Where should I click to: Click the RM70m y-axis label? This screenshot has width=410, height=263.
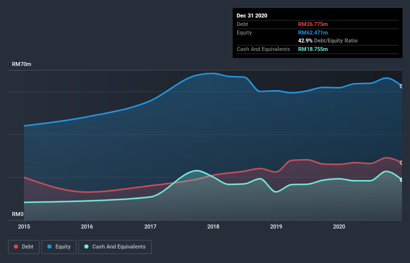pos(21,64)
